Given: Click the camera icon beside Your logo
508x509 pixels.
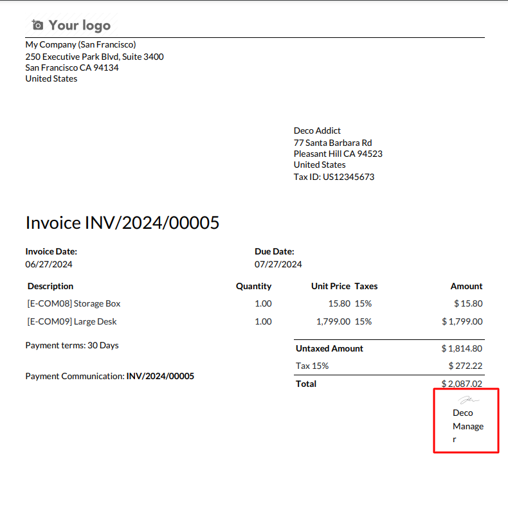Looking at the screenshot, I should pos(37,25).
